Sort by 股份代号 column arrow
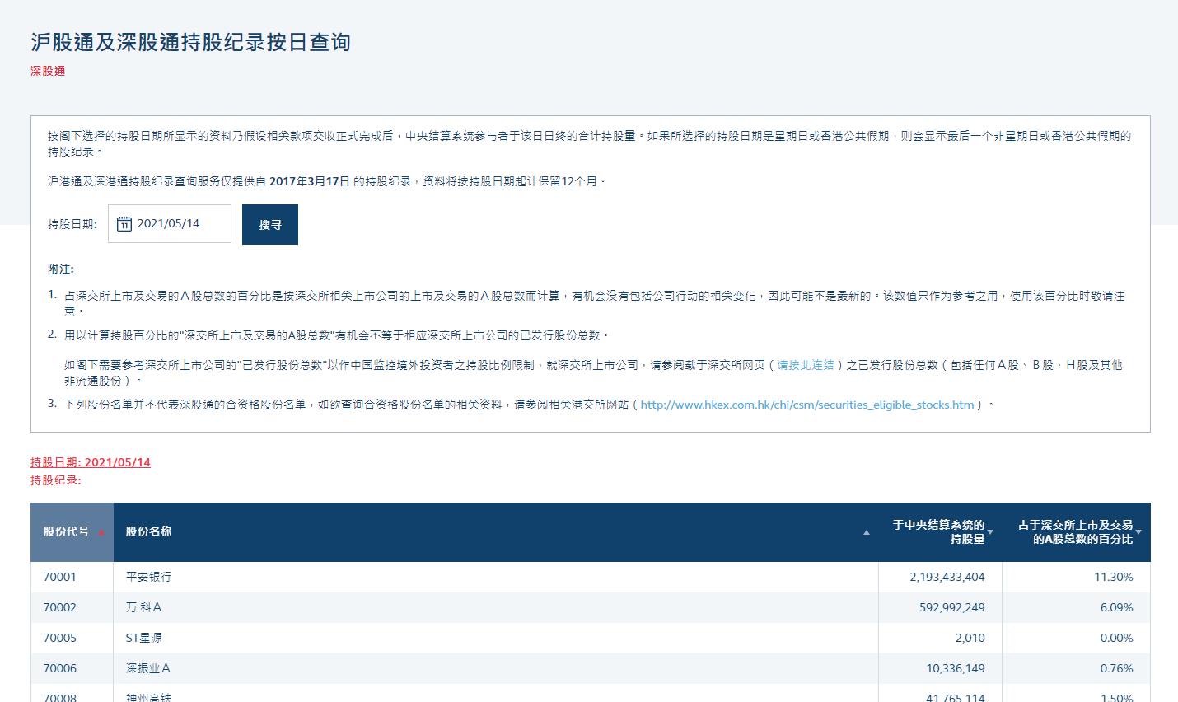Screen dimensions: 1178x702 point(101,533)
